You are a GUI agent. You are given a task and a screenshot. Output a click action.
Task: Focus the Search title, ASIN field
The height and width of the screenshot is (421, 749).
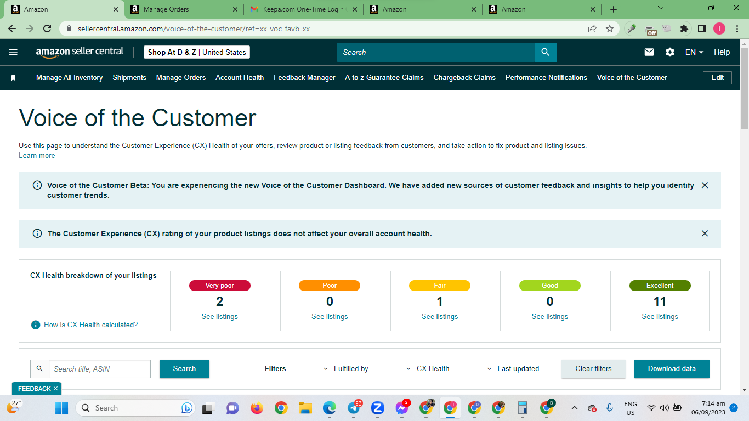pyautogui.click(x=100, y=369)
